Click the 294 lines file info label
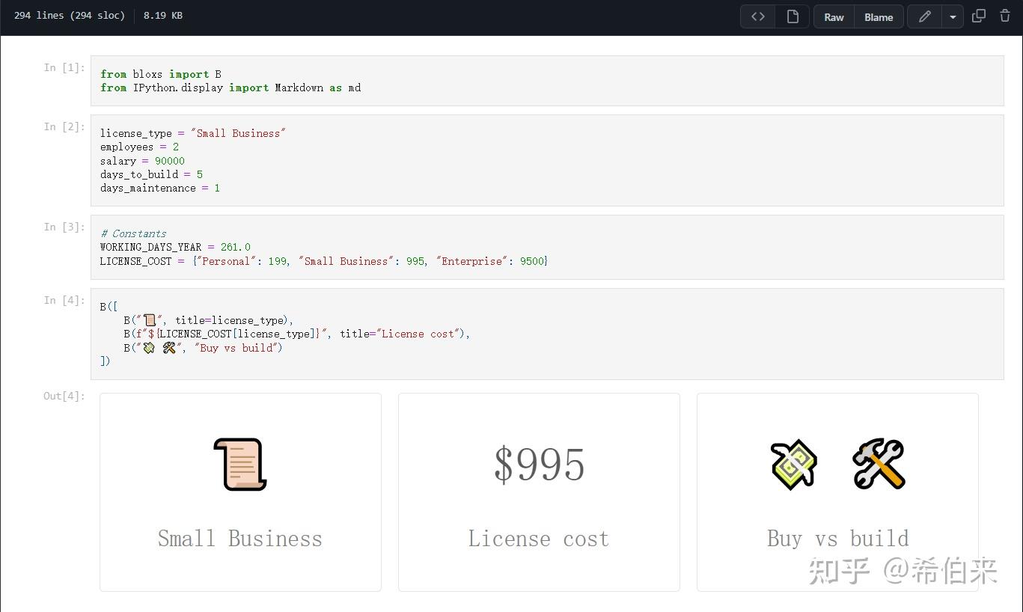 click(x=69, y=15)
